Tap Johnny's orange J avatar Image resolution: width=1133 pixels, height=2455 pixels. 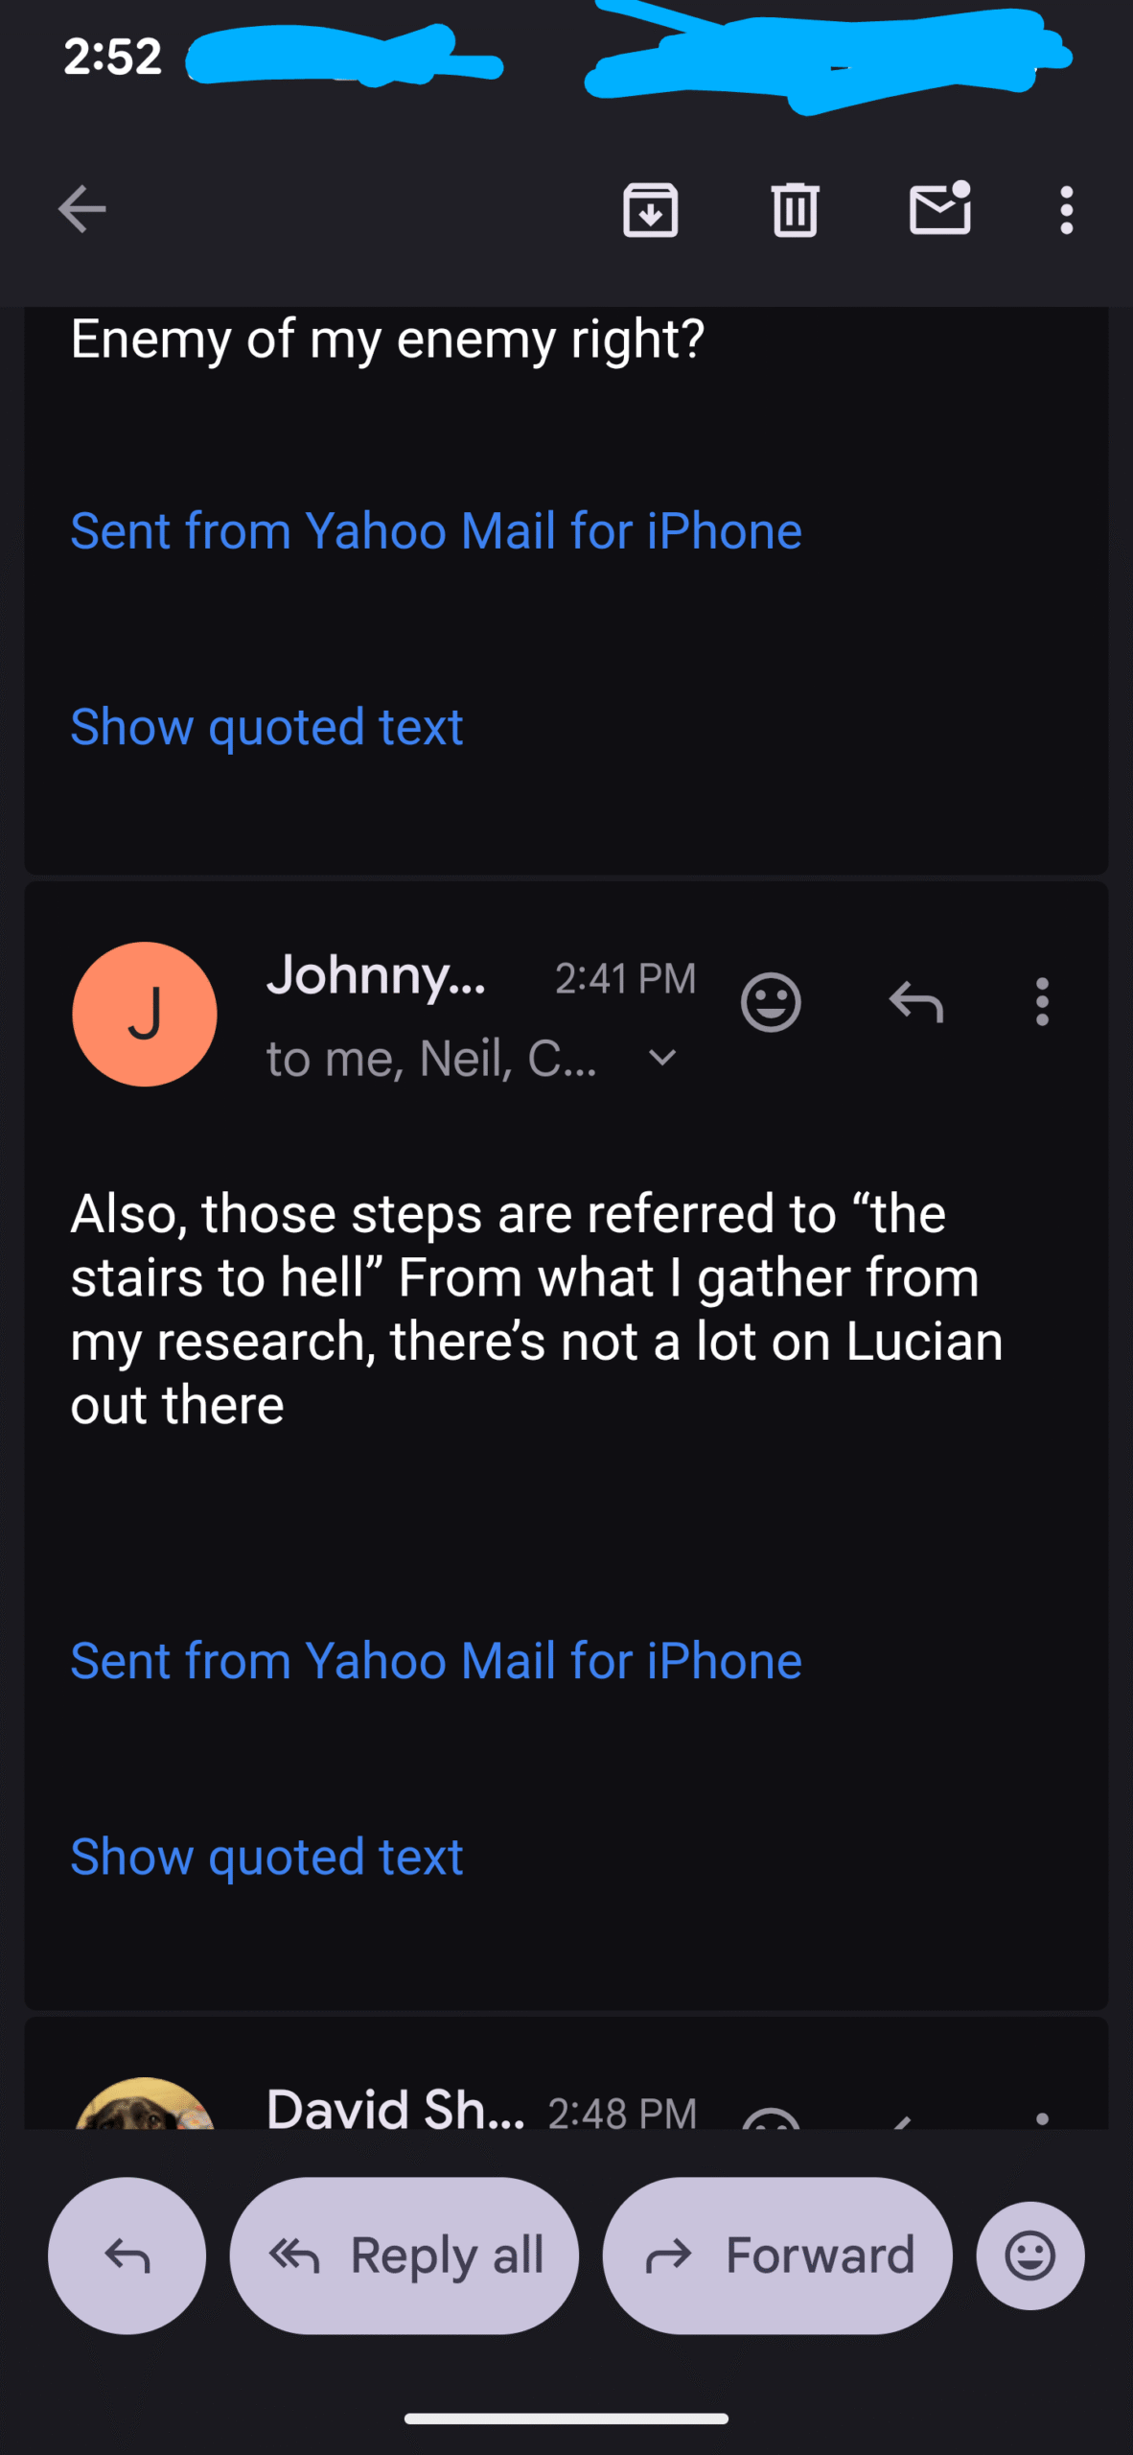145,1014
